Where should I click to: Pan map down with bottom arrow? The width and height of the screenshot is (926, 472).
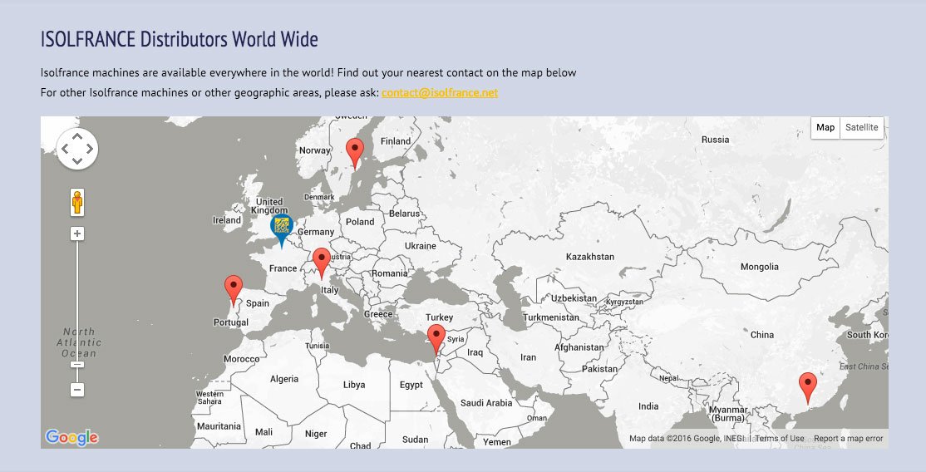77,160
